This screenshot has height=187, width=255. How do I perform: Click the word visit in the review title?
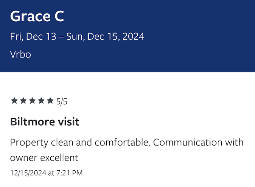(68, 122)
